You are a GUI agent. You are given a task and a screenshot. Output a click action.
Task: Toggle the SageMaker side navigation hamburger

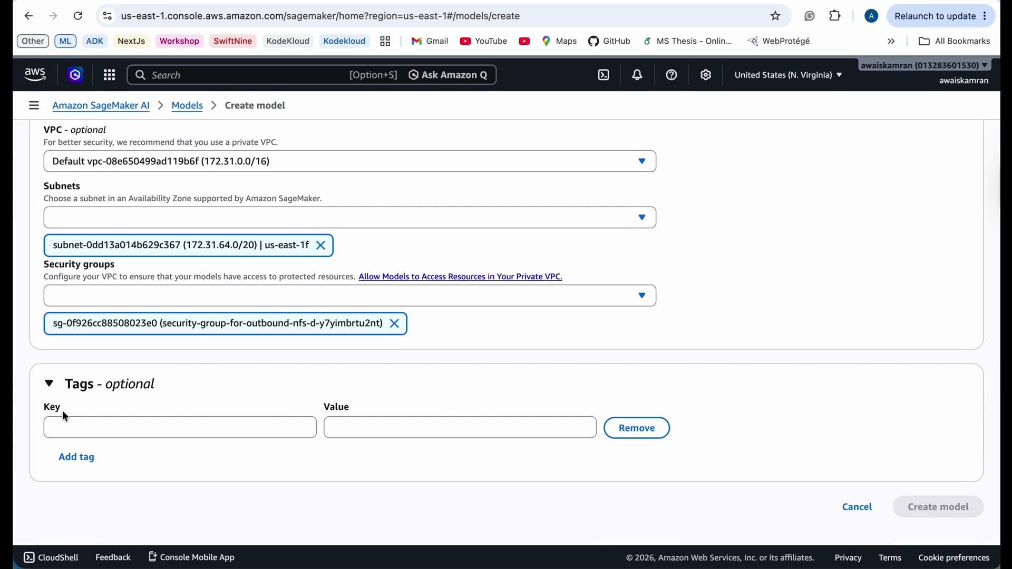tap(34, 106)
